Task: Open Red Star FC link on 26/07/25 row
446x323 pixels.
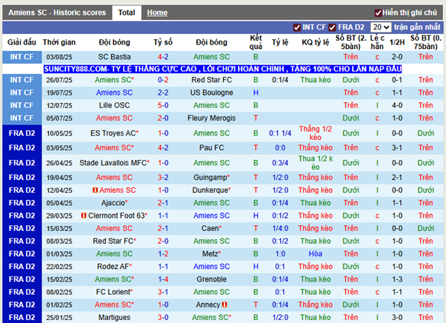Action: click(212, 80)
